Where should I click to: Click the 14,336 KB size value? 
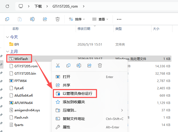163,66
